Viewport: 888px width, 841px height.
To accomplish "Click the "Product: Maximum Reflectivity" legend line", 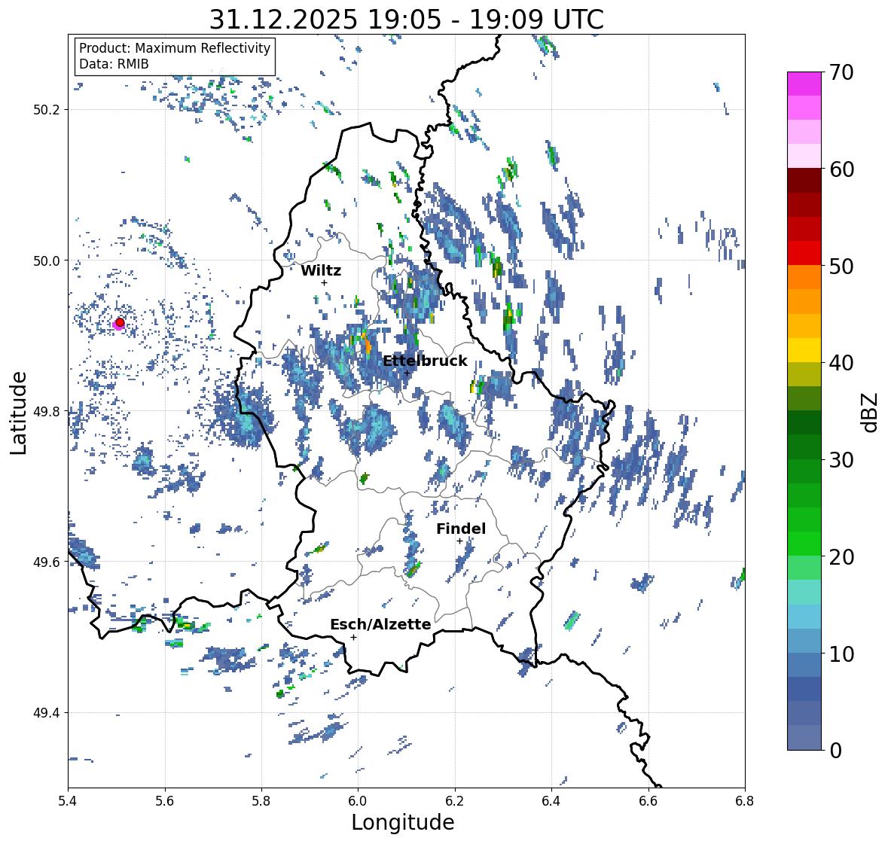I will coord(175,48).
